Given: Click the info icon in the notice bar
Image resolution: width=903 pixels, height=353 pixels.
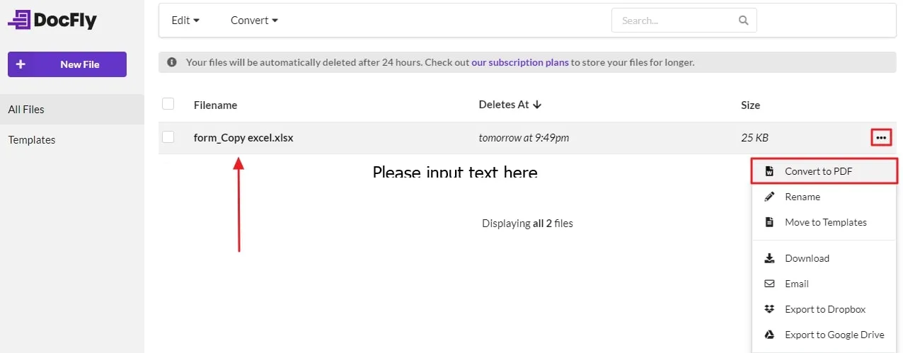Looking at the screenshot, I should [172, 62].
